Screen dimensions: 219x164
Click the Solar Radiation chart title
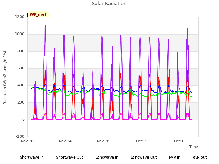point(109,4)
